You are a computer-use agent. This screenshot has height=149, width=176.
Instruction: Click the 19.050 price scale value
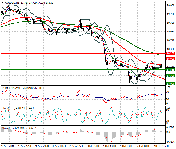coord(171,32)
